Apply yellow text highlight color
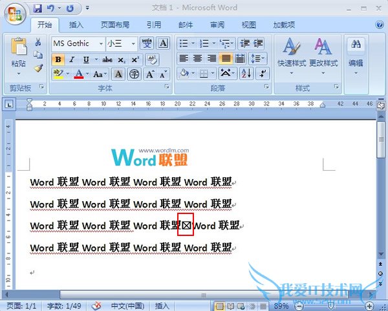This screenshot has height=311, width=388. (58, 74)
